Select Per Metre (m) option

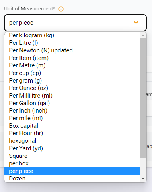(x=72, y=65)
